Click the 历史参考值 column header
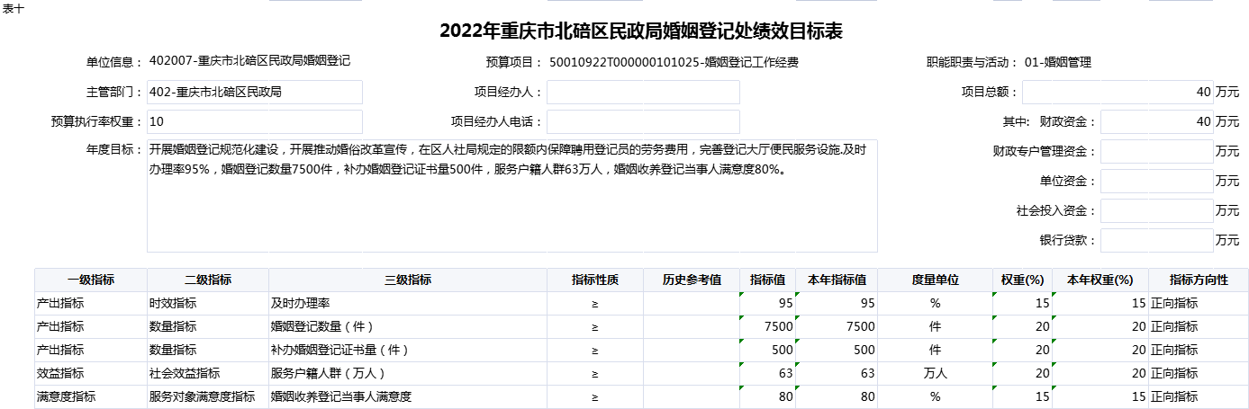 [x=691, y=280]
